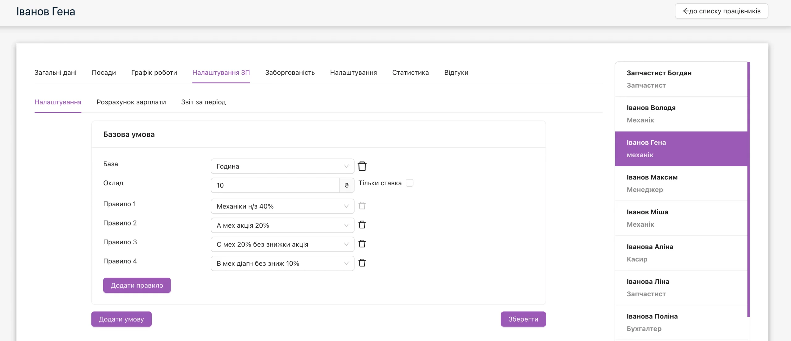The width and height of the screenshot is (791, 341).
Task: Click the hryvnia currency symbol addon
Action: (347, 185)
